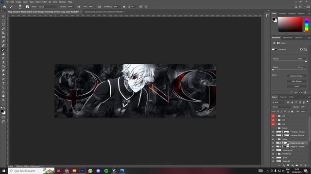
Task: Select the Pen tool
Action: [3, 79]
